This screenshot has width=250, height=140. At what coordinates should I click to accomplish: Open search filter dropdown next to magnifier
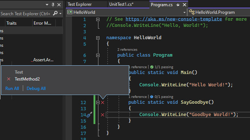pos(60,13)
